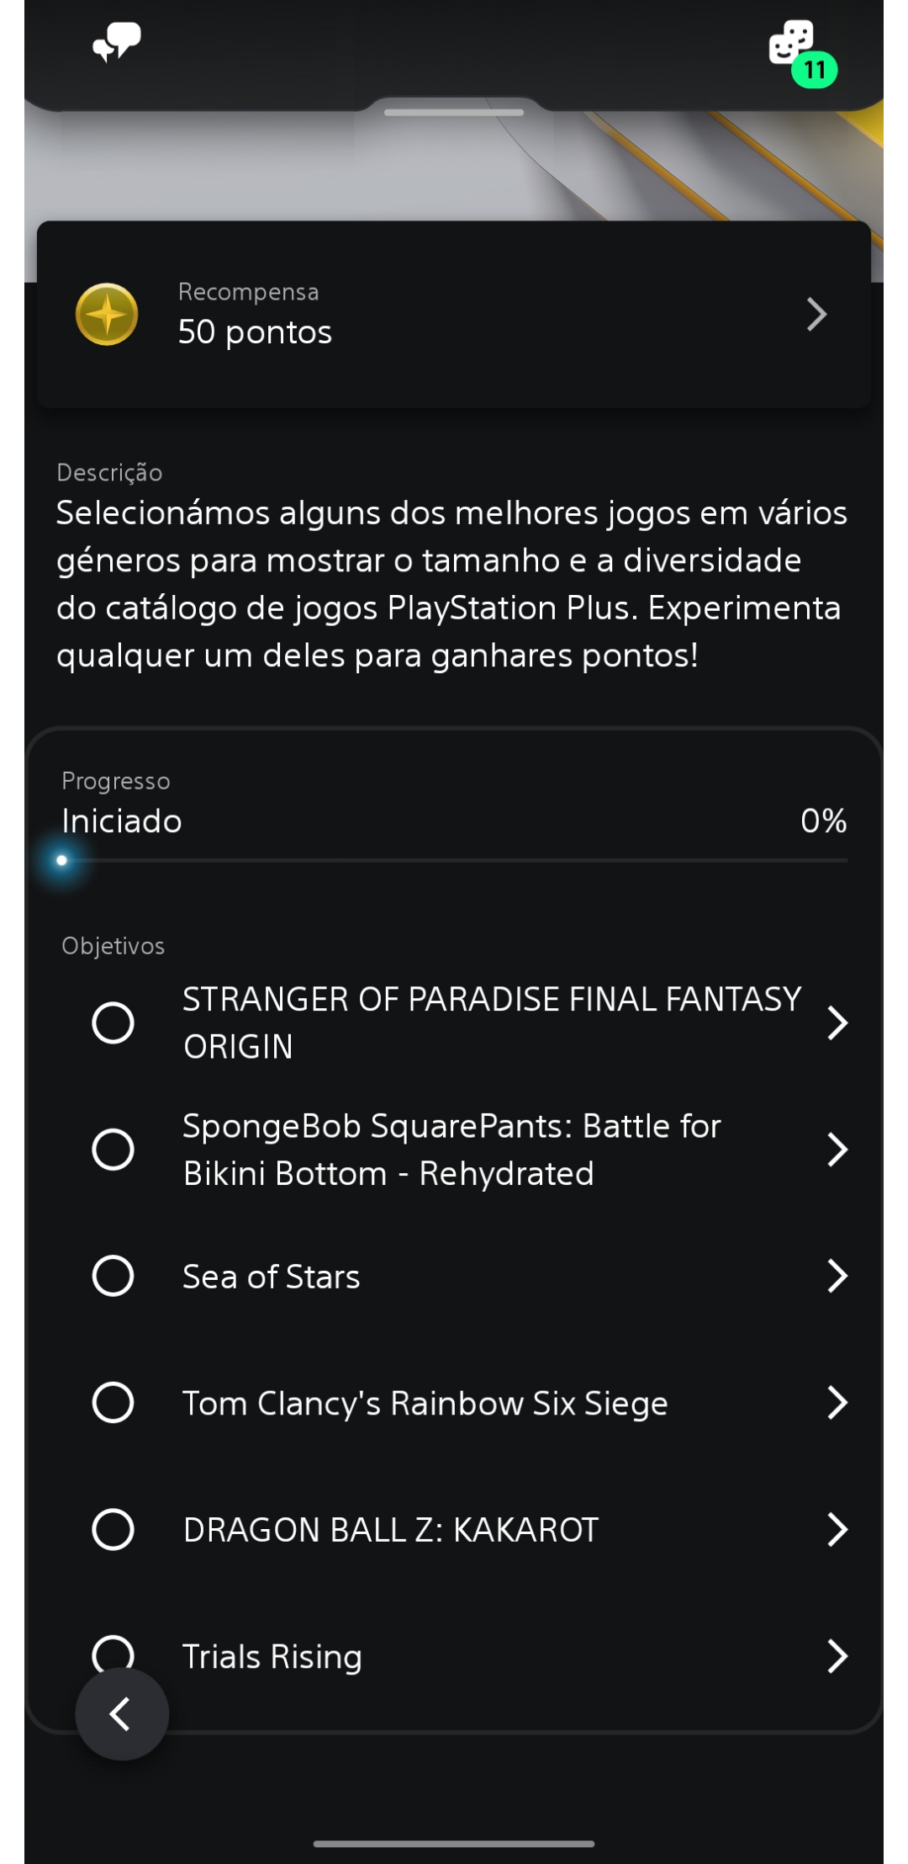Open the chat bubbles icon
This screenshot has width=908, height=1864.
point(117,42)
